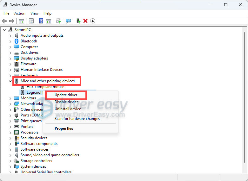Choose Update driver in context menu
This screenshot has width=248, height=181.
[x=66, y=95]
